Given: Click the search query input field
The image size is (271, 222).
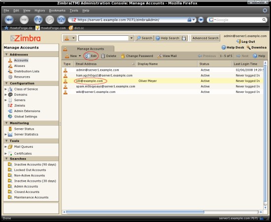Looking at the screenshot, I should (x=103, y=38).
